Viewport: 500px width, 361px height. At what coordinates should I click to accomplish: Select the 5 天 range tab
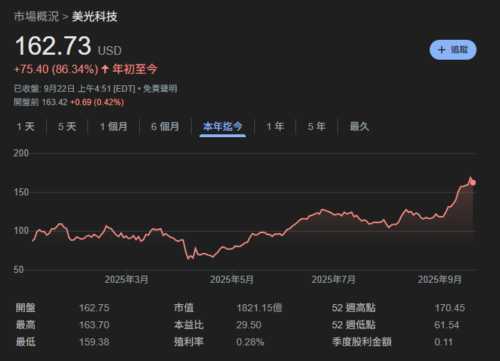pos(67,126)
